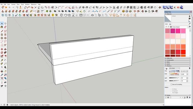Click the Create Material icon
The image size is (193, 109).
[190, 18]
